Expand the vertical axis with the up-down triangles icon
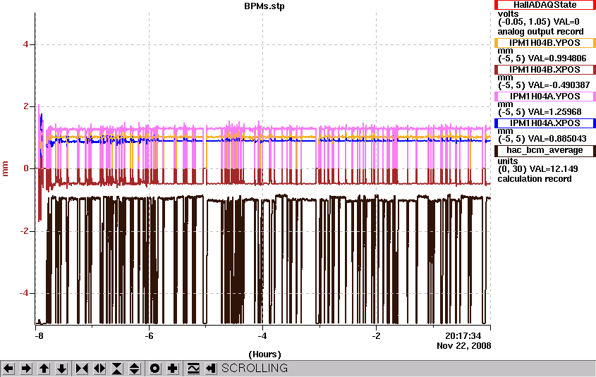 135,369
